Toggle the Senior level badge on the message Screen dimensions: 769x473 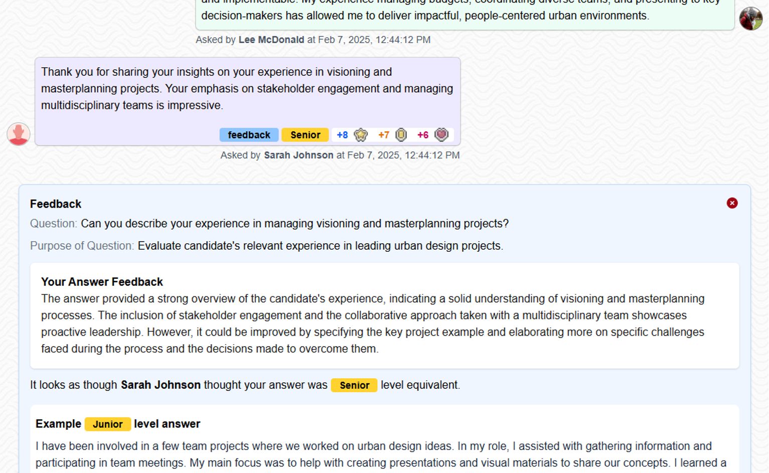pos(305,134)
